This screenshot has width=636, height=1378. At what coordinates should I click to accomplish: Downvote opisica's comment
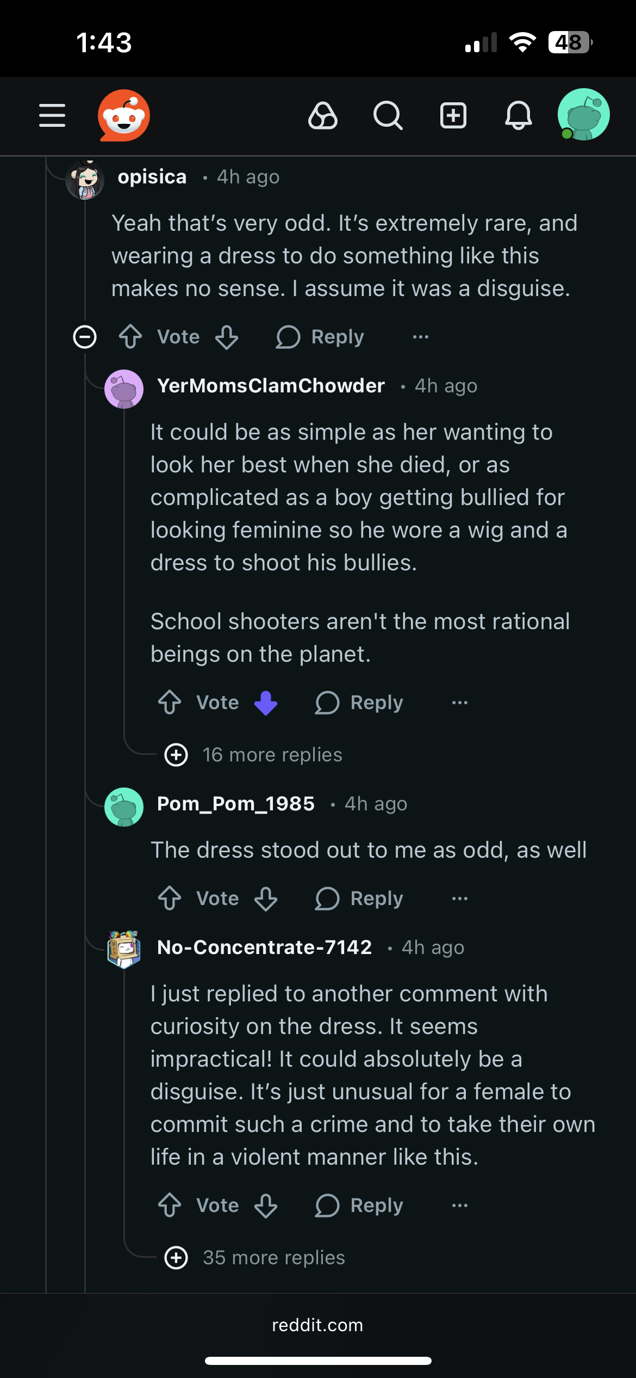227,337
